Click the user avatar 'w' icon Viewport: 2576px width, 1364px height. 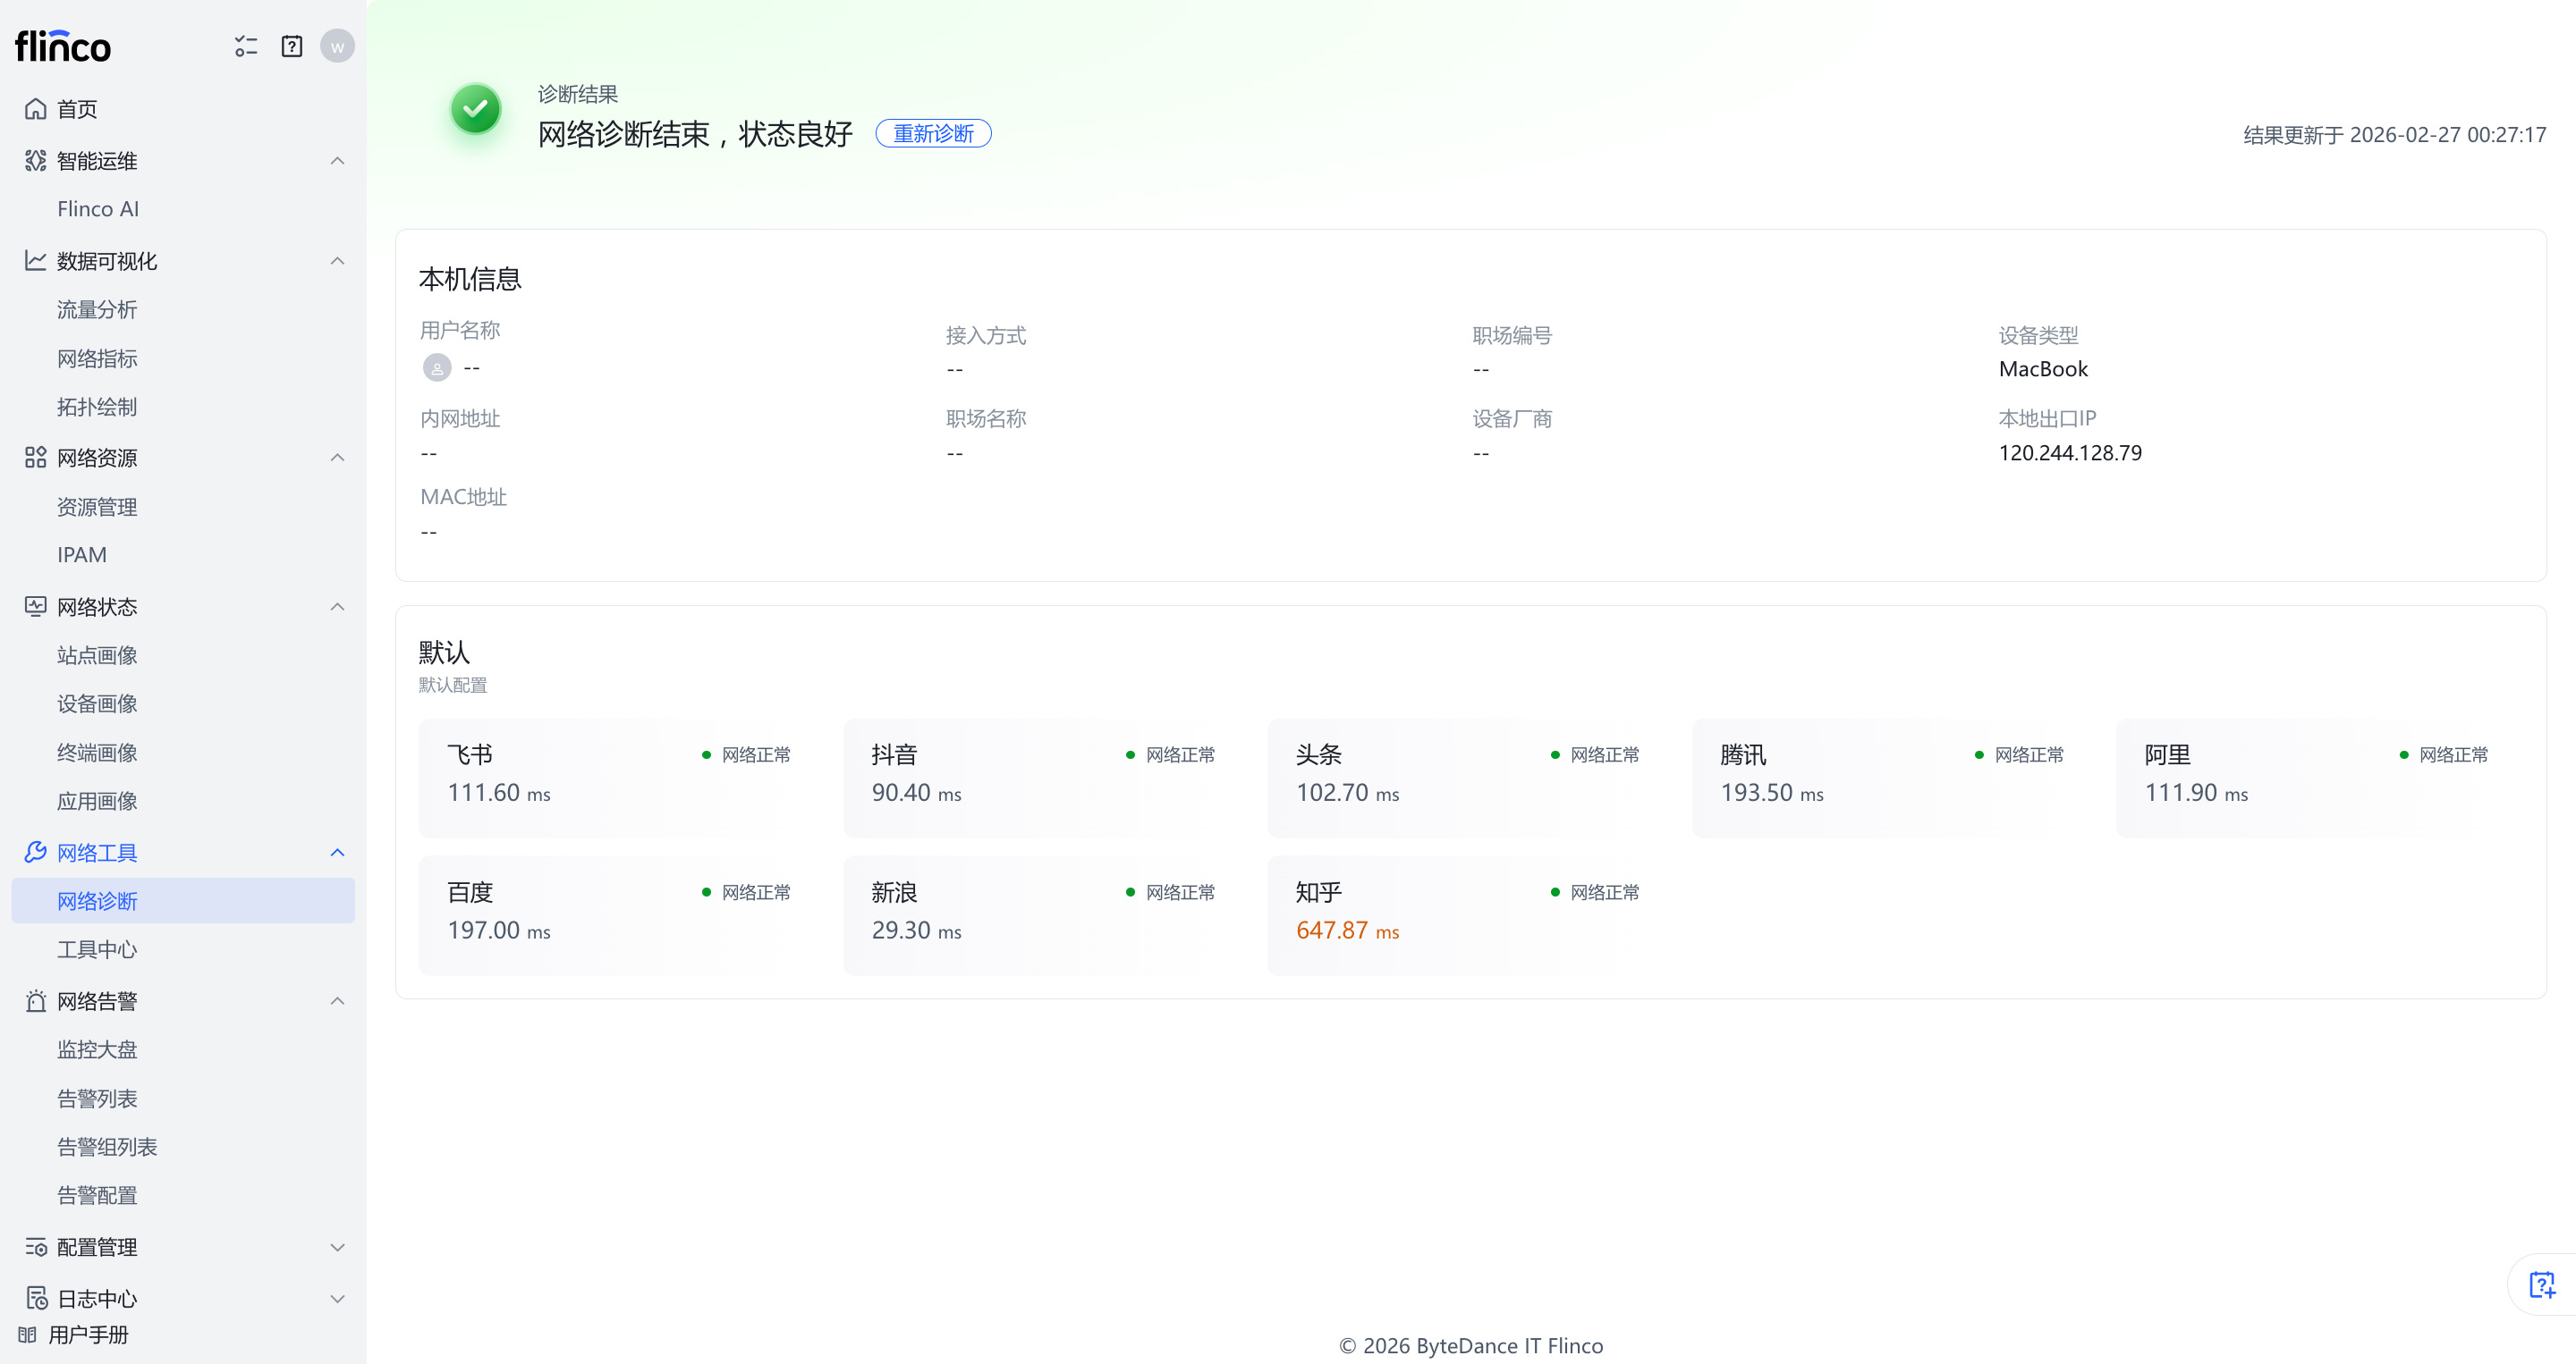coord(337,46)
